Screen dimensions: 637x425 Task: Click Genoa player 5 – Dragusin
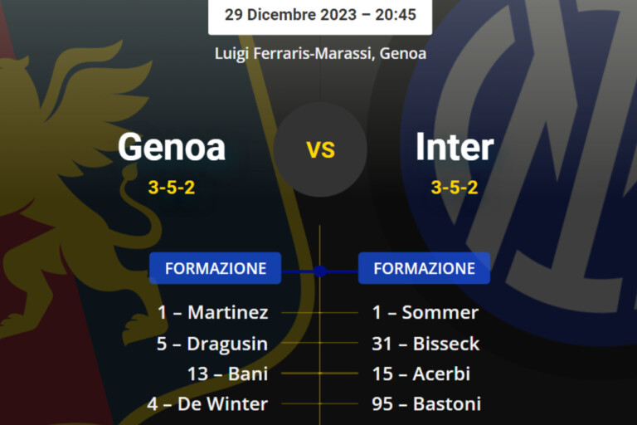point(212,344)
